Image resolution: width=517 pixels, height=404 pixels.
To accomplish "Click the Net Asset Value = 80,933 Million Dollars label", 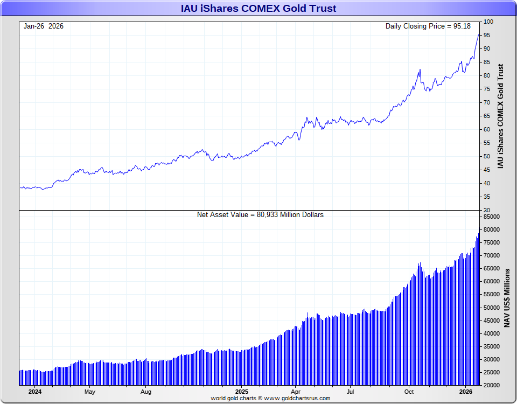I will click(260, 215).
